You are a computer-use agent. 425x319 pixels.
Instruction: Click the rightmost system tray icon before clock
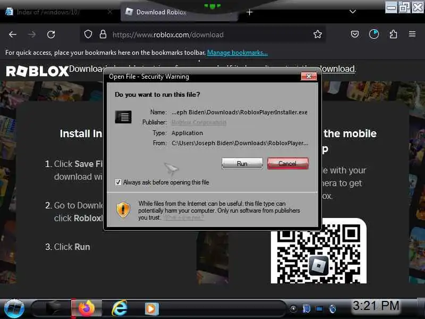(x=333, y=309)
